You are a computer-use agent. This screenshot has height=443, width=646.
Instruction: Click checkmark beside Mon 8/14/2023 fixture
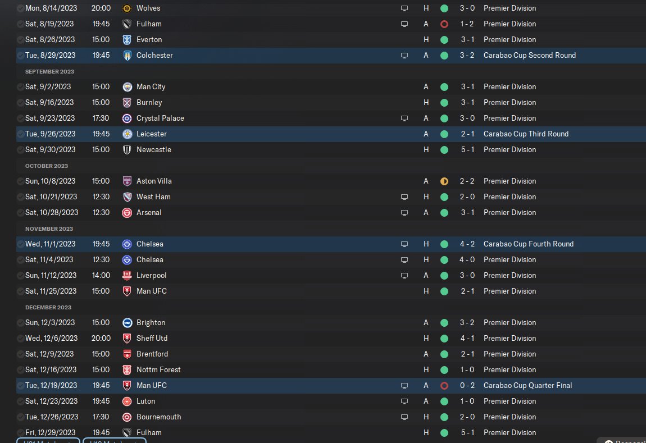pyautogui.click(x=21, y=8)
